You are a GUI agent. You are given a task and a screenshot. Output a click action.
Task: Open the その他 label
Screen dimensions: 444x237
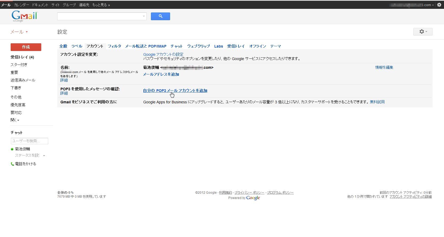click(x=16, y=97)
